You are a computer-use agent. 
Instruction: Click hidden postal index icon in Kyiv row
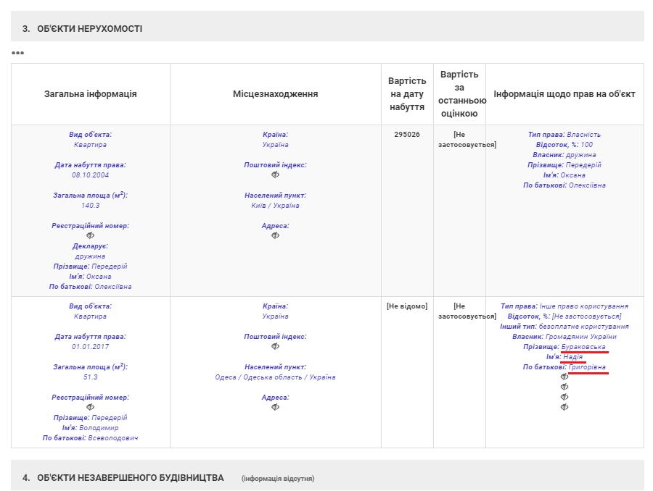coord(275,175)
